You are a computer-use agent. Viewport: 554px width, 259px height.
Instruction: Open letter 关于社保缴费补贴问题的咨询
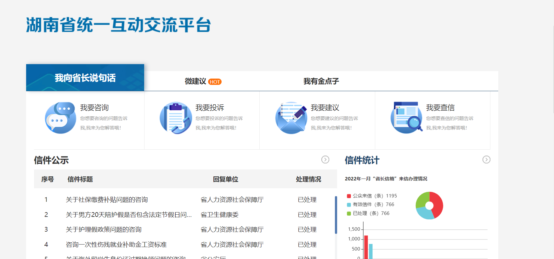pos(107,200)
